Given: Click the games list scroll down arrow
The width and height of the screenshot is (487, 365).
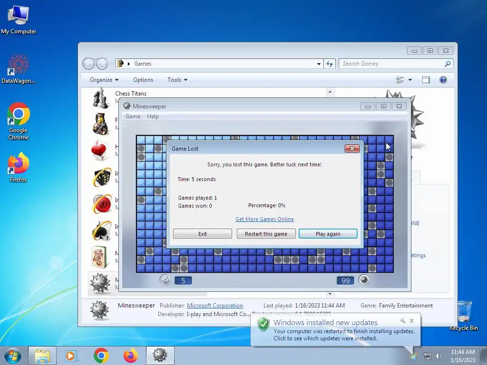Looking at the screenshot, I should [x=330, y=294].
